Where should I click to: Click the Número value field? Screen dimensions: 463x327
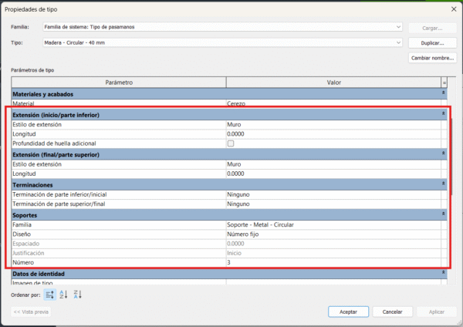(x=332, y=262)
